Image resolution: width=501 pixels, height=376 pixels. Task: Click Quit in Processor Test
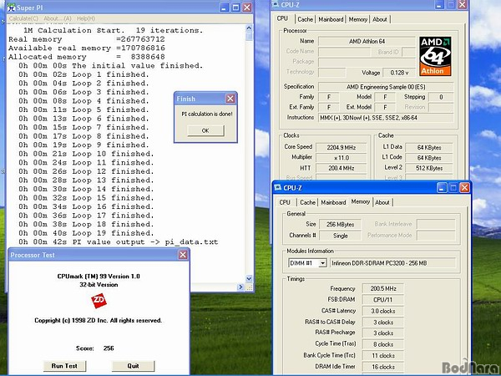point(134,366)
